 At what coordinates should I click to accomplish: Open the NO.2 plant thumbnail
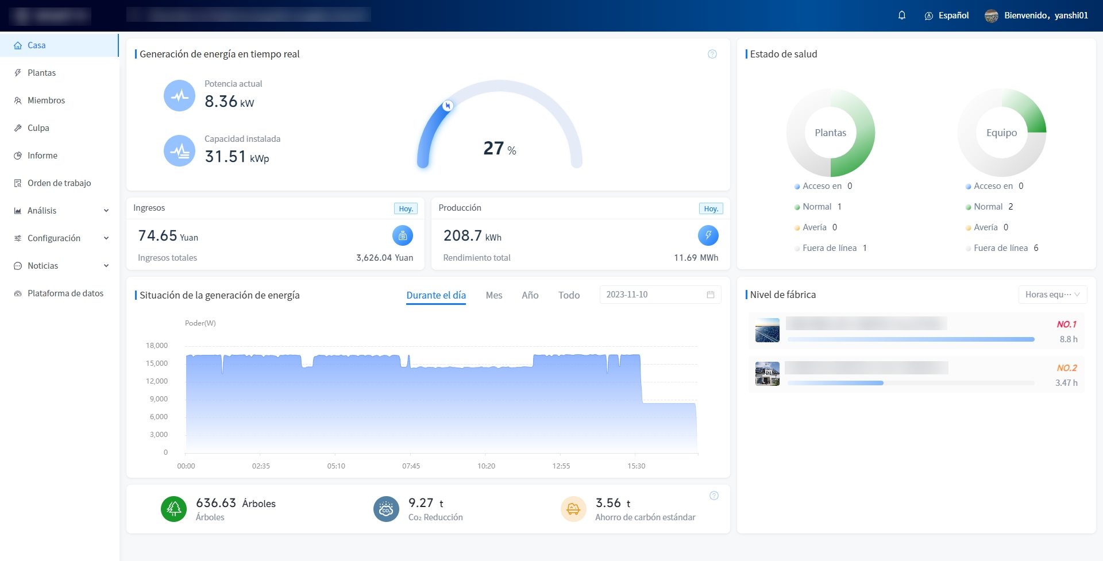click(768, 374)
